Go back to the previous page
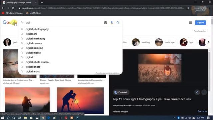This screenshot has width=213, height=120. (3, 8)
